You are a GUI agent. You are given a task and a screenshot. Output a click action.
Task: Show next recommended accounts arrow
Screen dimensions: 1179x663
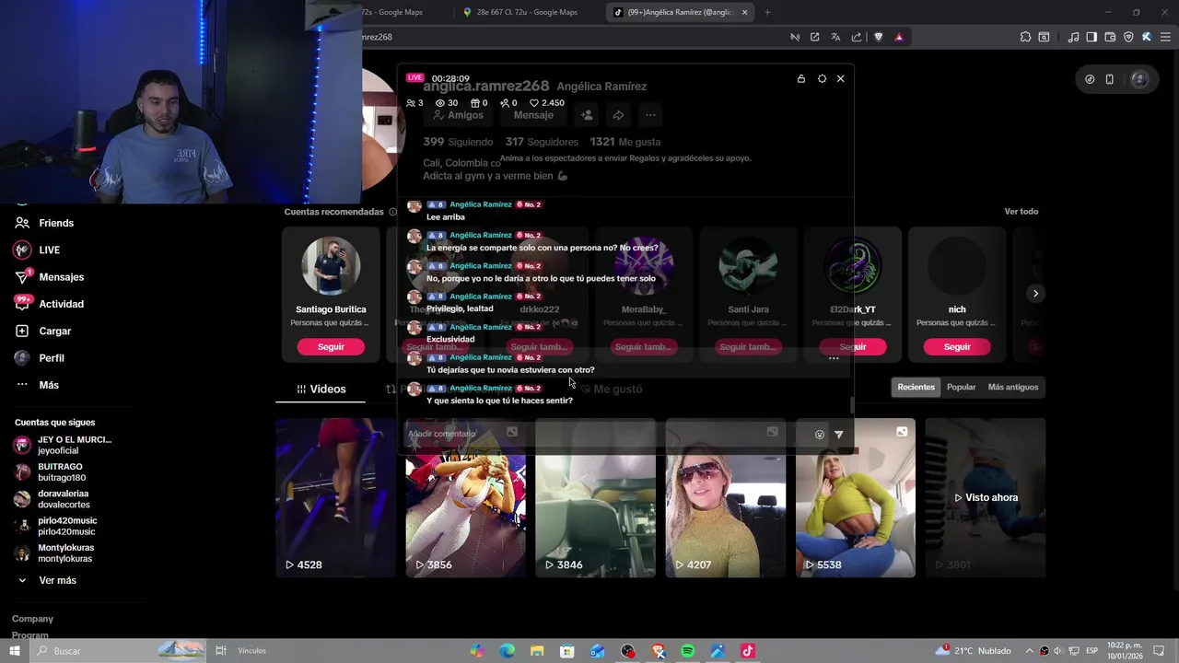[x=1035, y=294]
